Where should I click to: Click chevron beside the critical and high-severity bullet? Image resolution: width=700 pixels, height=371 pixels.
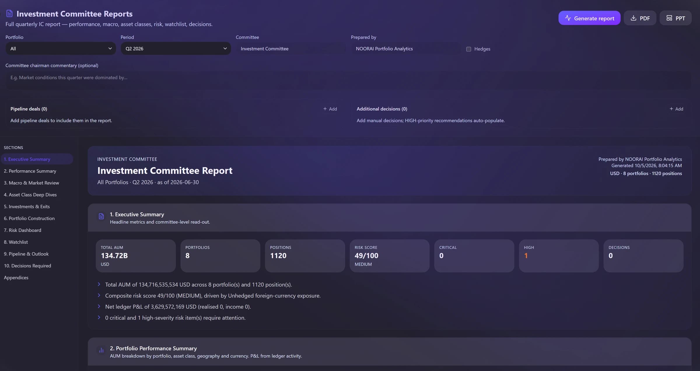99,317
